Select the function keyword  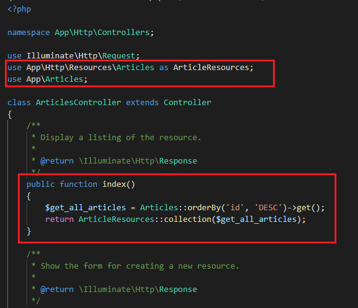[78, 184]
